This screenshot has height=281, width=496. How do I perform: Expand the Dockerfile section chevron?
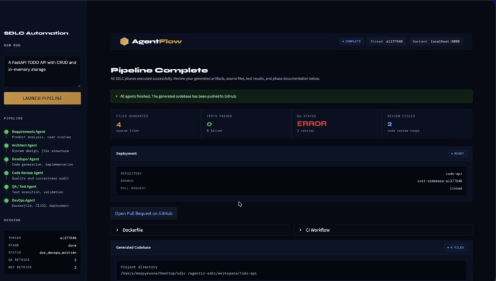click(118, 230)
